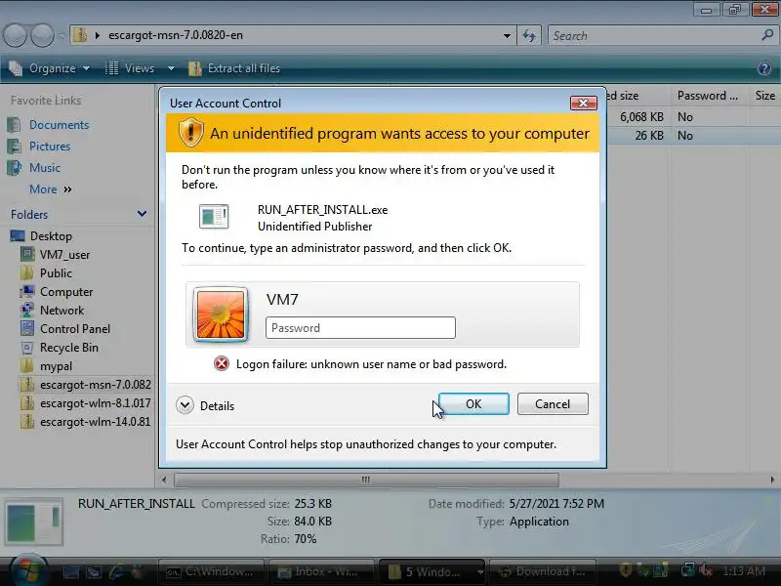Select VM7_user folder in tree

tap(64, 255)
